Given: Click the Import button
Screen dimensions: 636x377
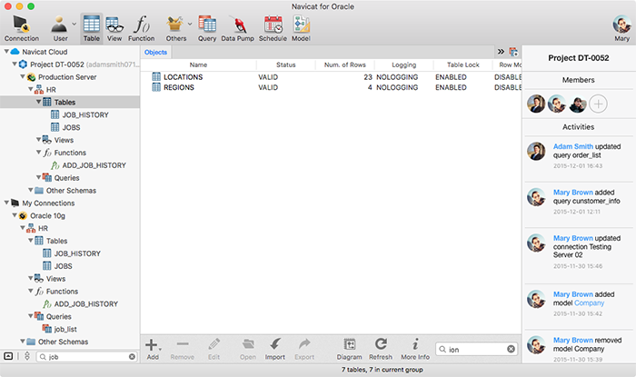Looking at the screenshot, I should pyautogui.click(x=275, y=349).
